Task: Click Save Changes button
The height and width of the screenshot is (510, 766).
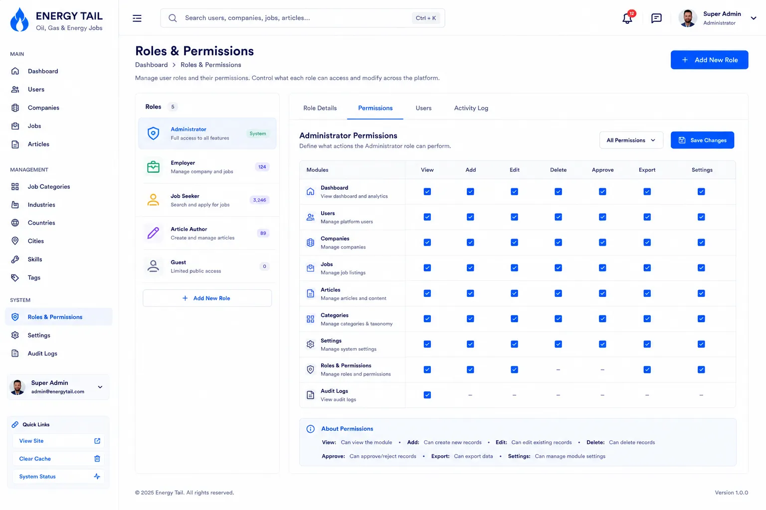Action: [x=702, y=140]
